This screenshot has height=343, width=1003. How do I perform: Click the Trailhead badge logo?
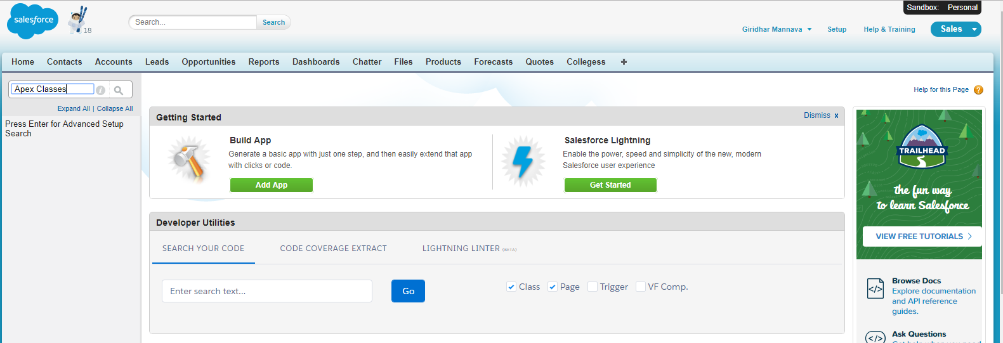(922, 146)
